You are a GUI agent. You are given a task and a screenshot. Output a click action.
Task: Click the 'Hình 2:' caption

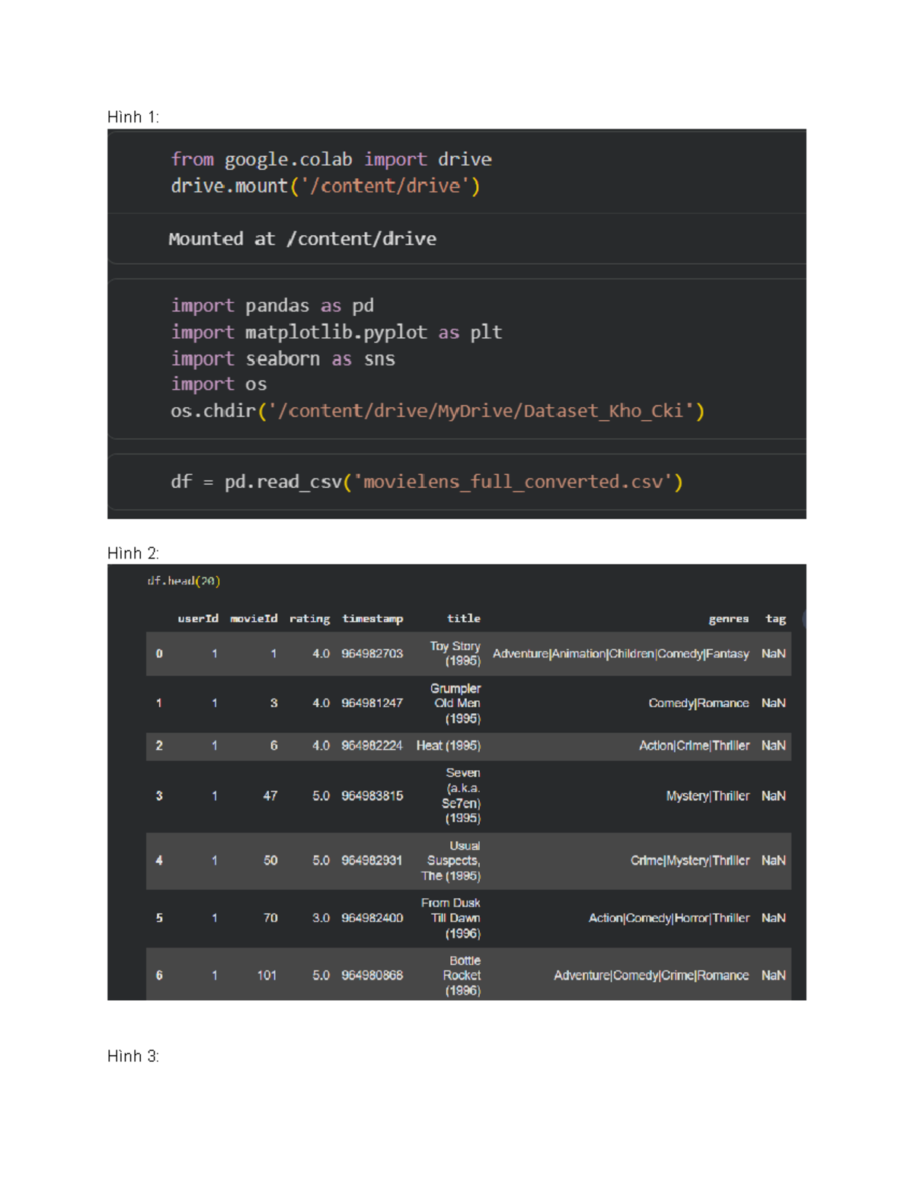pos(133,553)
